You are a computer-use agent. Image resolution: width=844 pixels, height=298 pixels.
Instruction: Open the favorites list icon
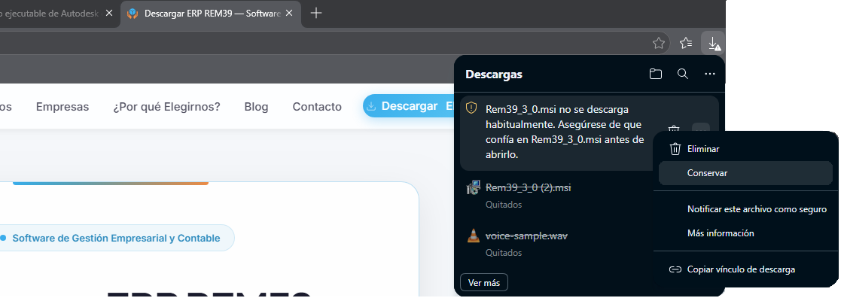click(x=686, y=43)
